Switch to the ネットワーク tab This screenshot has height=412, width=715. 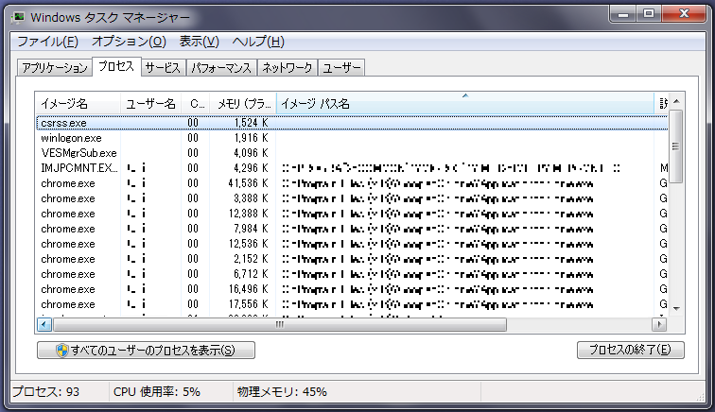tap(287, 68)
